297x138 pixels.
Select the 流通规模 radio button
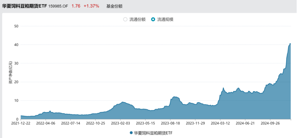tap(153, 20)
